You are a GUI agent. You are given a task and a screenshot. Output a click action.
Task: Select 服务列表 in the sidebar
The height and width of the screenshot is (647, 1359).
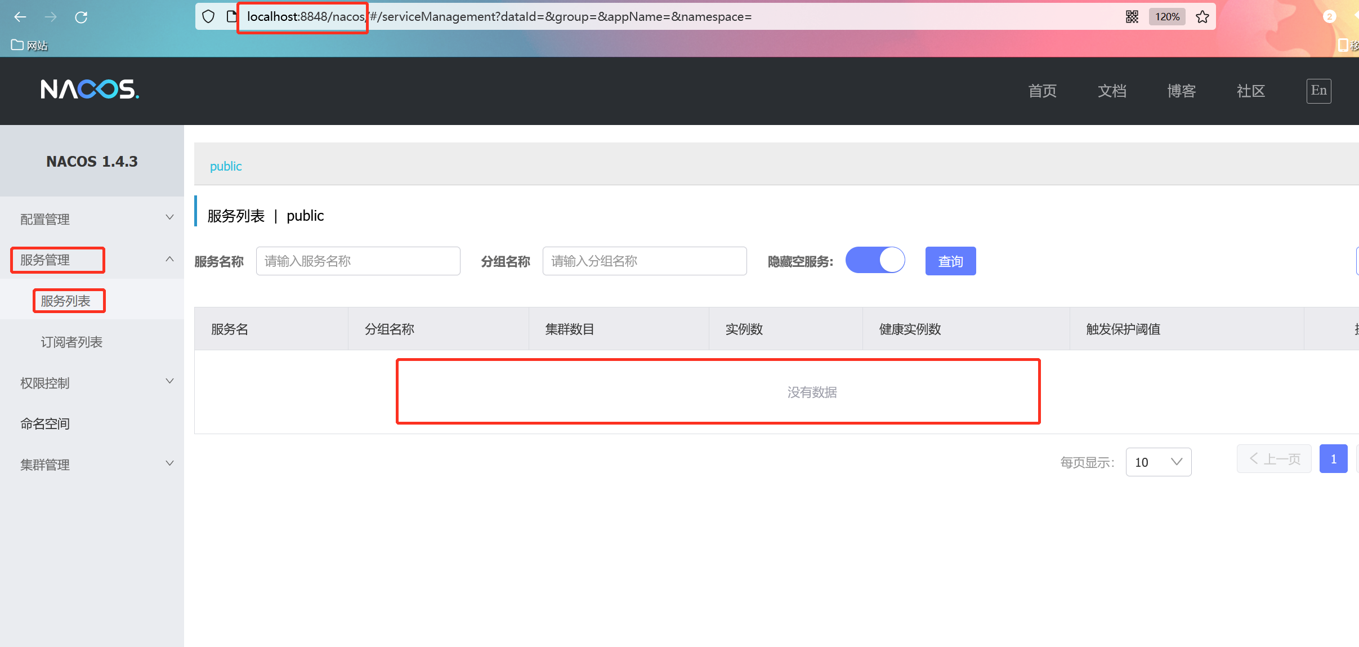92,301
